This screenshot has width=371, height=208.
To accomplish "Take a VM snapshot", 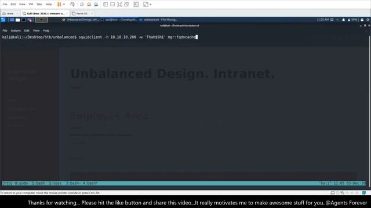I will click(x=82, y=4).
